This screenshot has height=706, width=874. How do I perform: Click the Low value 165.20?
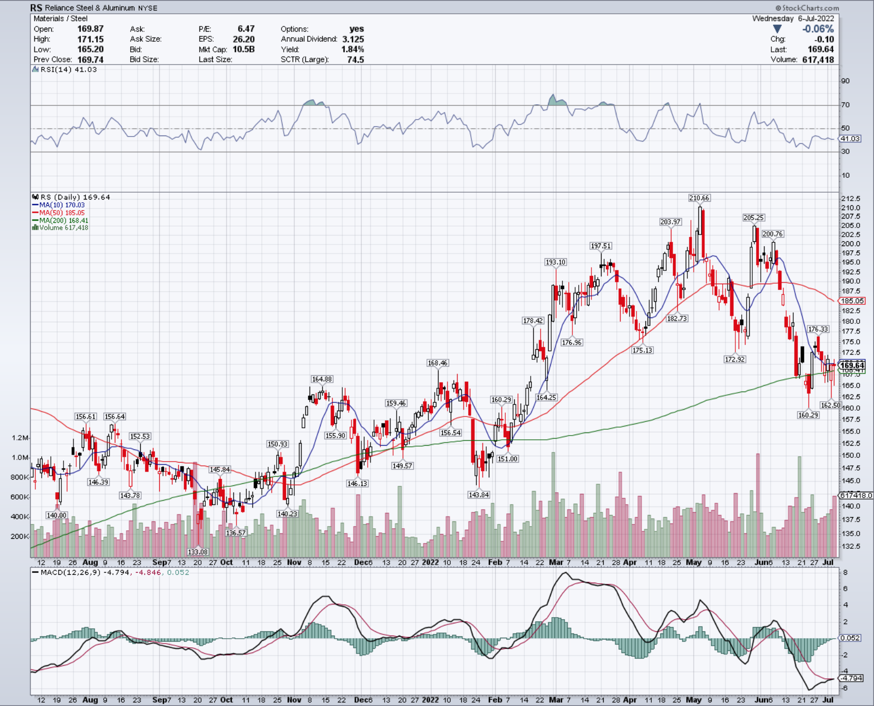point(90,49)
